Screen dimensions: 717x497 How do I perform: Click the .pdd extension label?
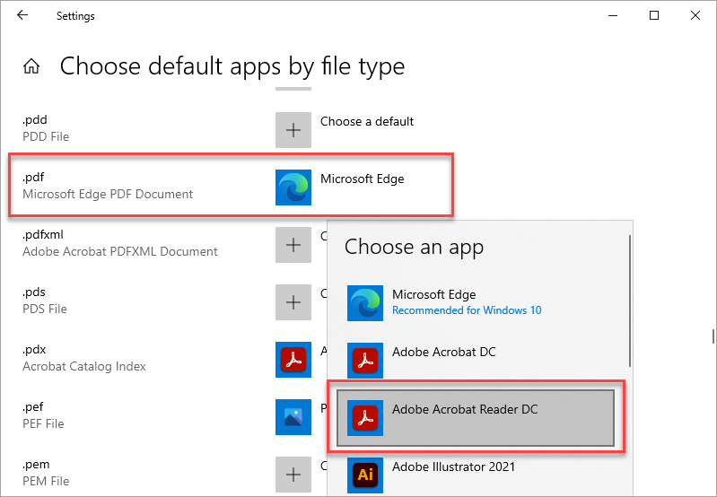point(35,120)
